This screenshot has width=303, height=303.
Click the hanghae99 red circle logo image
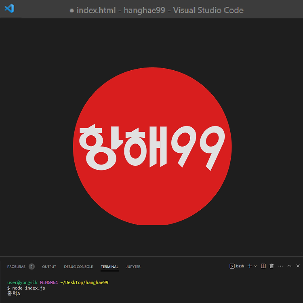pyautogui.click(x=152, y=146)
